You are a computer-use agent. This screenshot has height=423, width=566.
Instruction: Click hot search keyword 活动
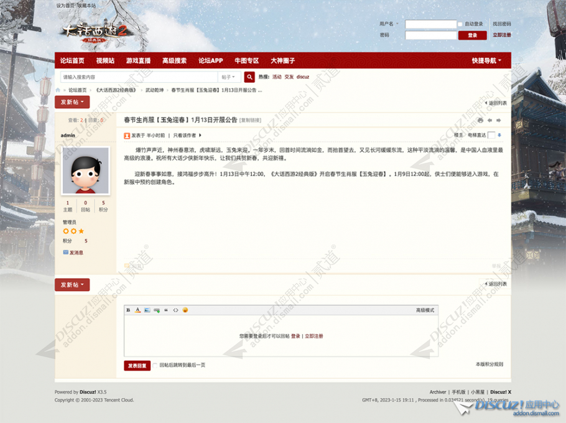277,77
